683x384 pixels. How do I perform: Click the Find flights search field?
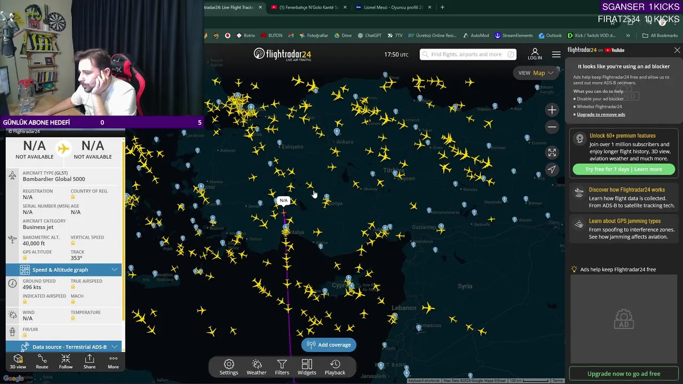tap(468, 54)
